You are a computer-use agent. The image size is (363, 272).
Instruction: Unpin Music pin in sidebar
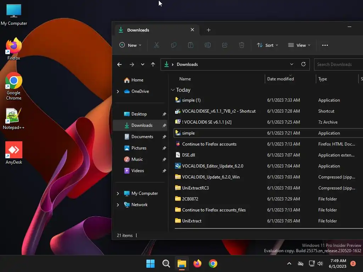164,159
